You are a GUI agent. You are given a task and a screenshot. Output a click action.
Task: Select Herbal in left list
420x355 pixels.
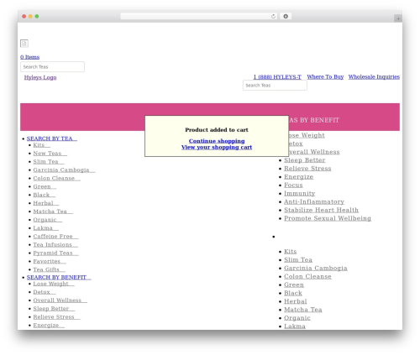coord(46,203)
